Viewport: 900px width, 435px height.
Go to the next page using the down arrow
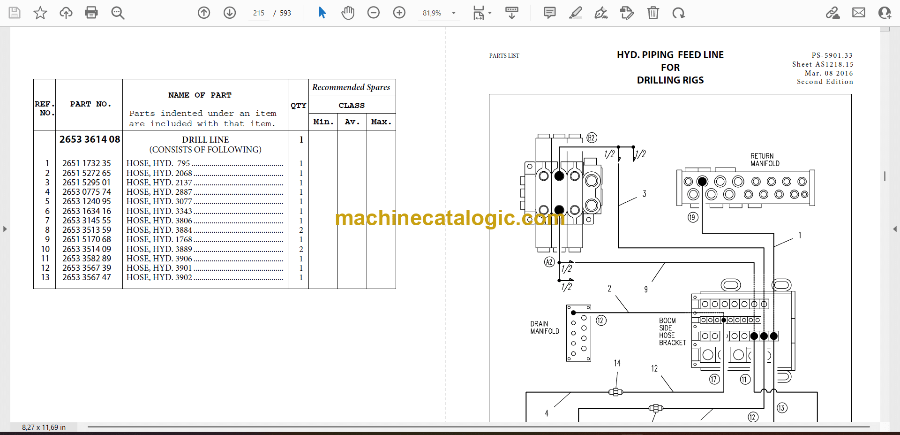[230, 13]
